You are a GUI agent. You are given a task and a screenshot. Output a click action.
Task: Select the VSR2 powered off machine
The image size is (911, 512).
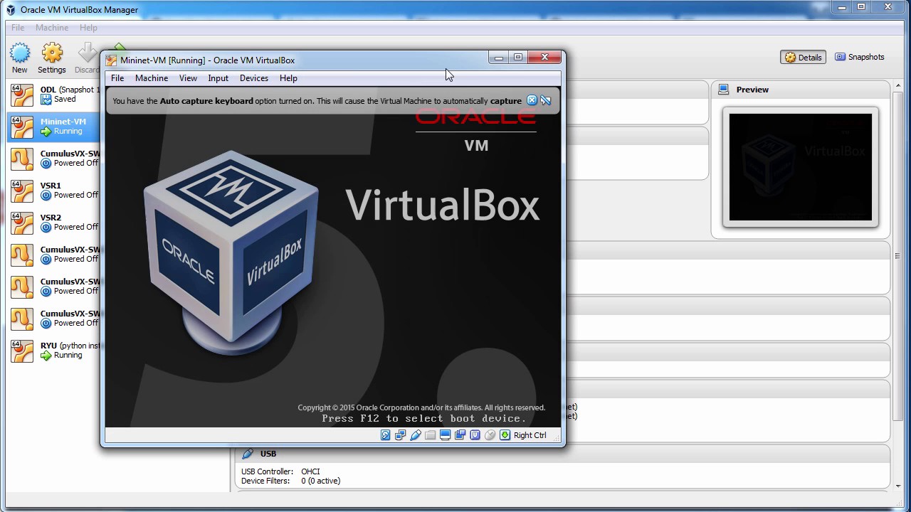pyautogui.click(x=54, y=223)
